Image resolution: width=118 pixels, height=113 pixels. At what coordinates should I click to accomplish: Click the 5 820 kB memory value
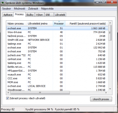coord(101,78)
